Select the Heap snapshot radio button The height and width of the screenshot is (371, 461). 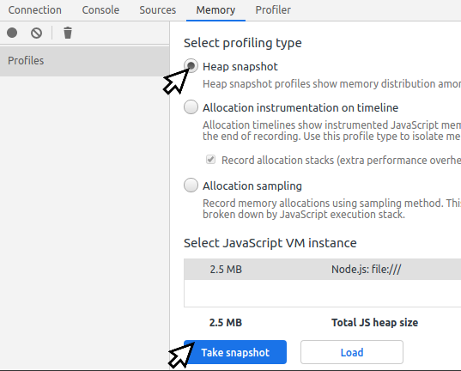tap(191, 65)
